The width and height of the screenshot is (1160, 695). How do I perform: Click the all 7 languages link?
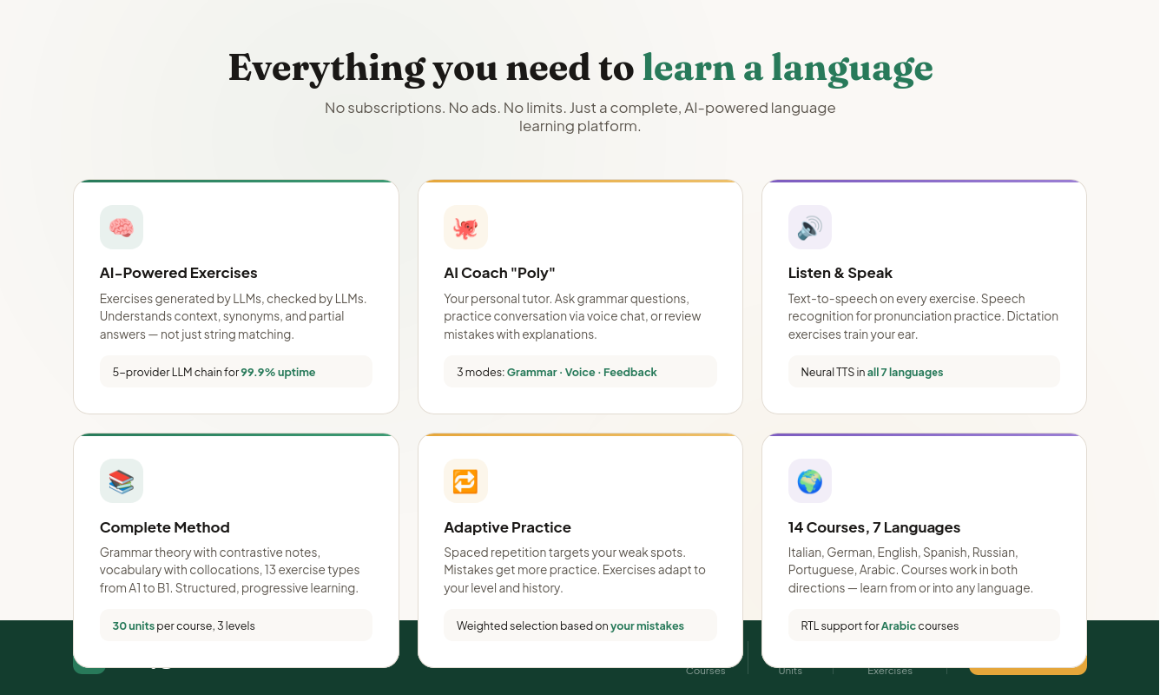pyautogui.click(x=905, y=371)
